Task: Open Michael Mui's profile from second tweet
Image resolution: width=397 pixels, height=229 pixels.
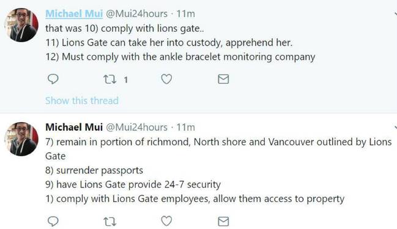Action: 74,127
